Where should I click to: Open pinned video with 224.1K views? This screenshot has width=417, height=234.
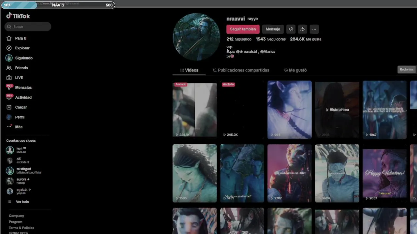[x=194, y=110]
